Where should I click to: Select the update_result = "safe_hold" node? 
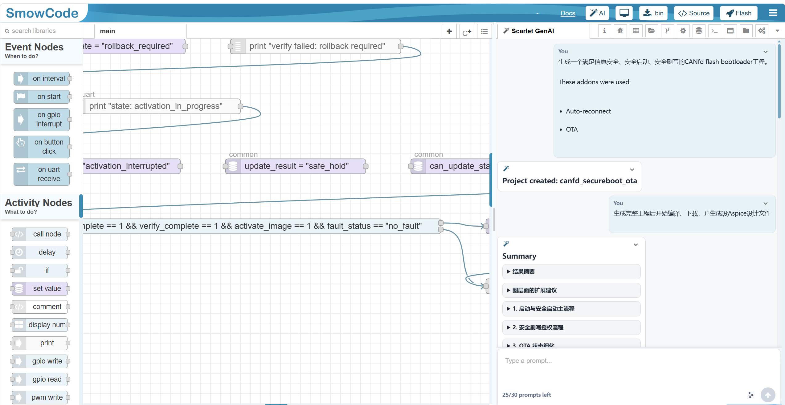[295, 166]
